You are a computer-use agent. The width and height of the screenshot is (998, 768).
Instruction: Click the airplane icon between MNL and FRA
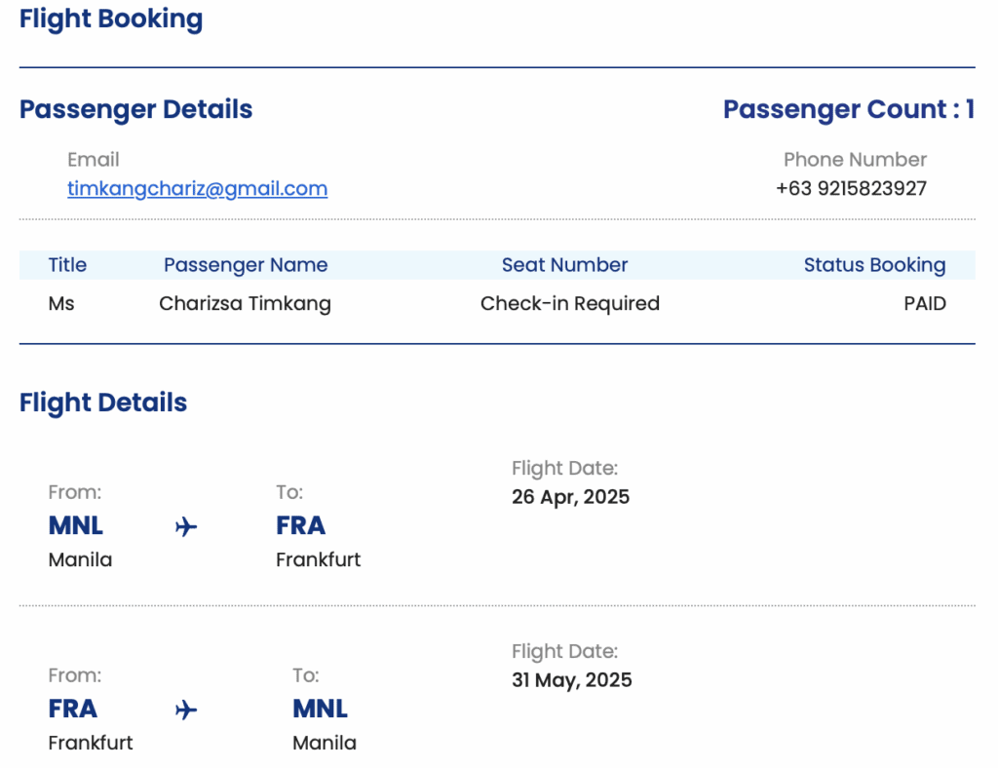[x=186, y=527]
